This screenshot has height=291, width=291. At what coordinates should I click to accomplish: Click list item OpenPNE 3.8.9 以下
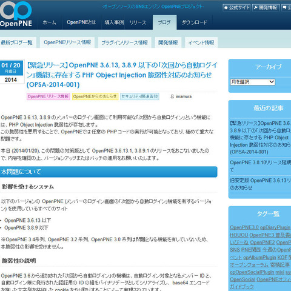coord(26,228)
